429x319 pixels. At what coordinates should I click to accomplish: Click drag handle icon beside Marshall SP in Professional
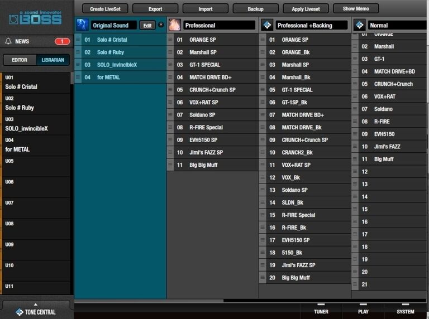(170, 52)
